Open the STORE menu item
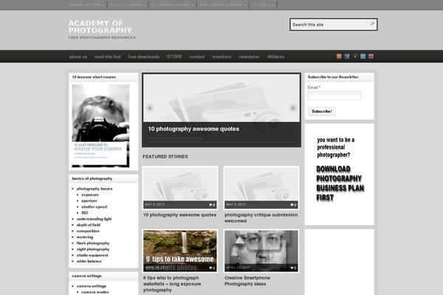Image resolution: width=443 pixels, height=295 pixels. [x=174, y=57]
